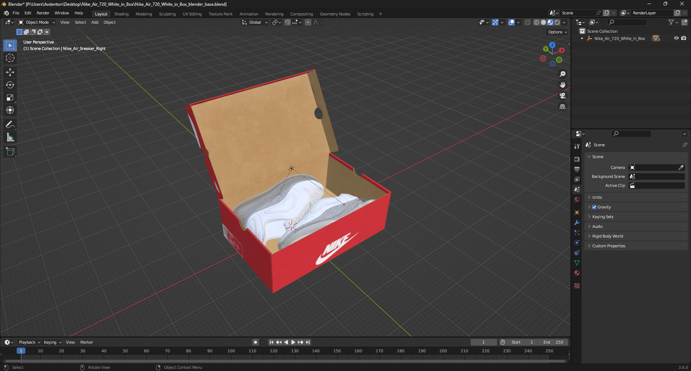691x371 pixels.
Task: Select the Annotate tool
Action: (x=10, y=124)
